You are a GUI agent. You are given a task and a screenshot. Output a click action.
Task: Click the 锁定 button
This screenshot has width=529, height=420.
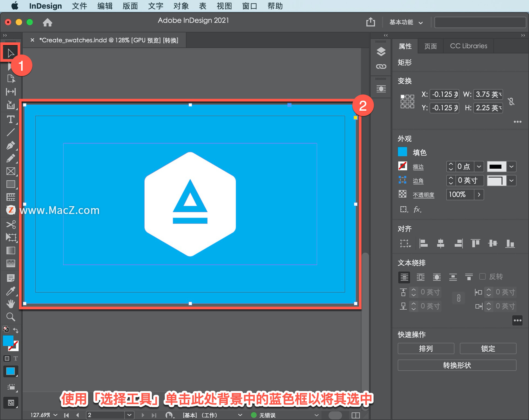pyautogui.click(x=488, y=348)
